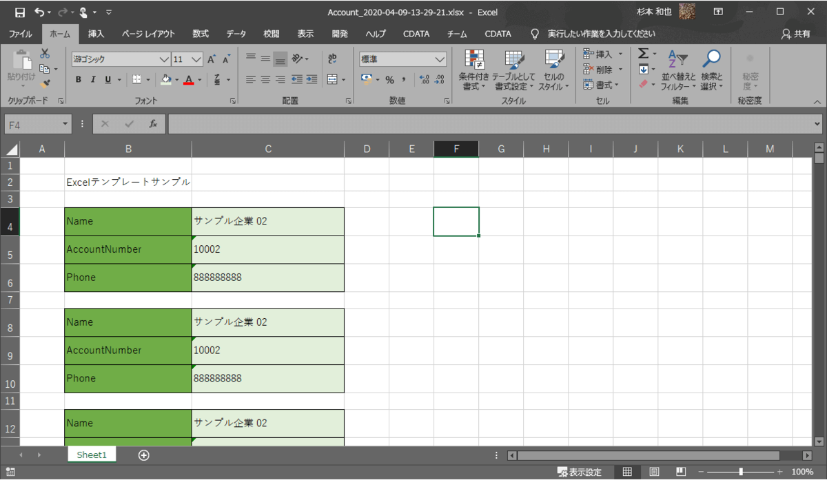Switch to the データ (Data) tab
Image resolution: width=827 pixels, height=480 pixels.
click(x=236, y=34)
